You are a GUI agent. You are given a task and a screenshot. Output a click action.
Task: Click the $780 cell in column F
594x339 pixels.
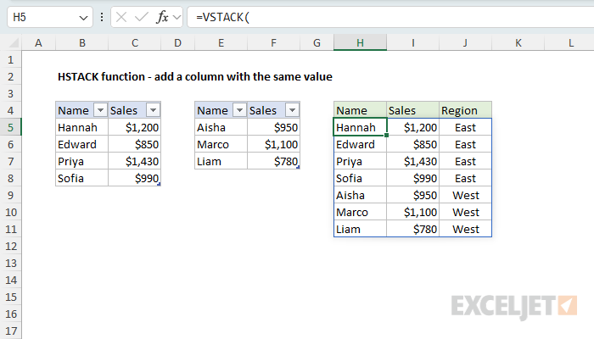(x=273, y=162)
